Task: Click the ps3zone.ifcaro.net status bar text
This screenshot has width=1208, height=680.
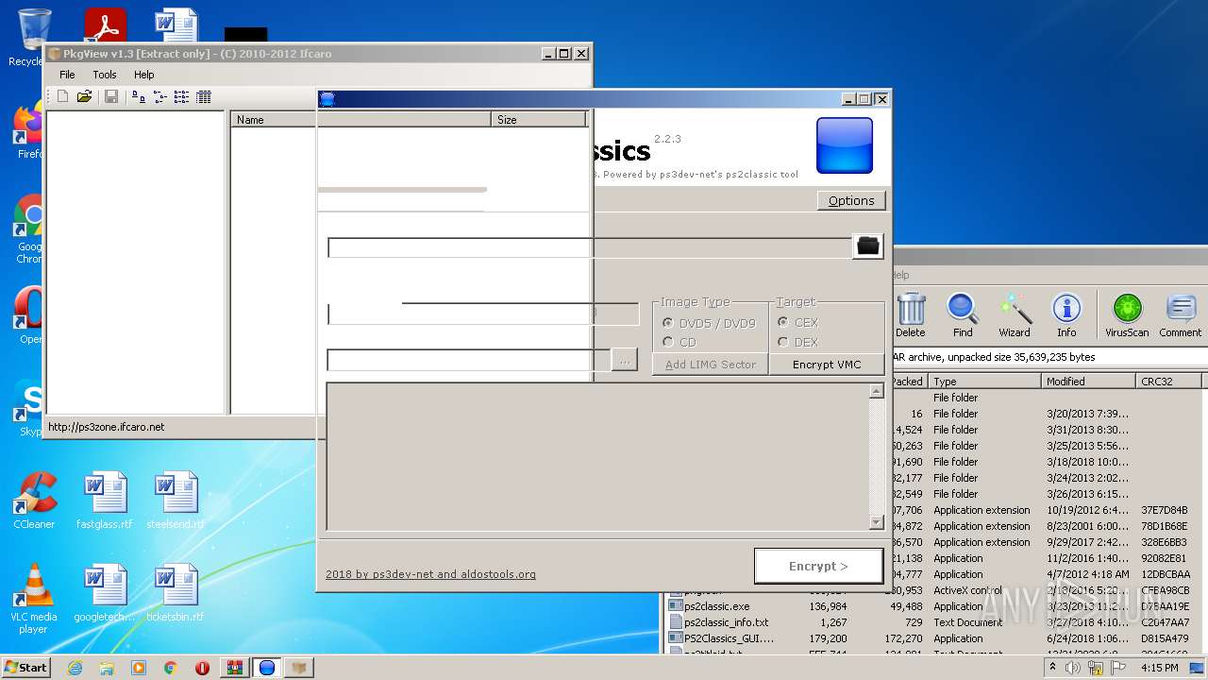Action: pos(106,427)
